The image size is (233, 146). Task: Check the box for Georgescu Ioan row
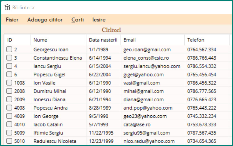(x=9, y=50)
